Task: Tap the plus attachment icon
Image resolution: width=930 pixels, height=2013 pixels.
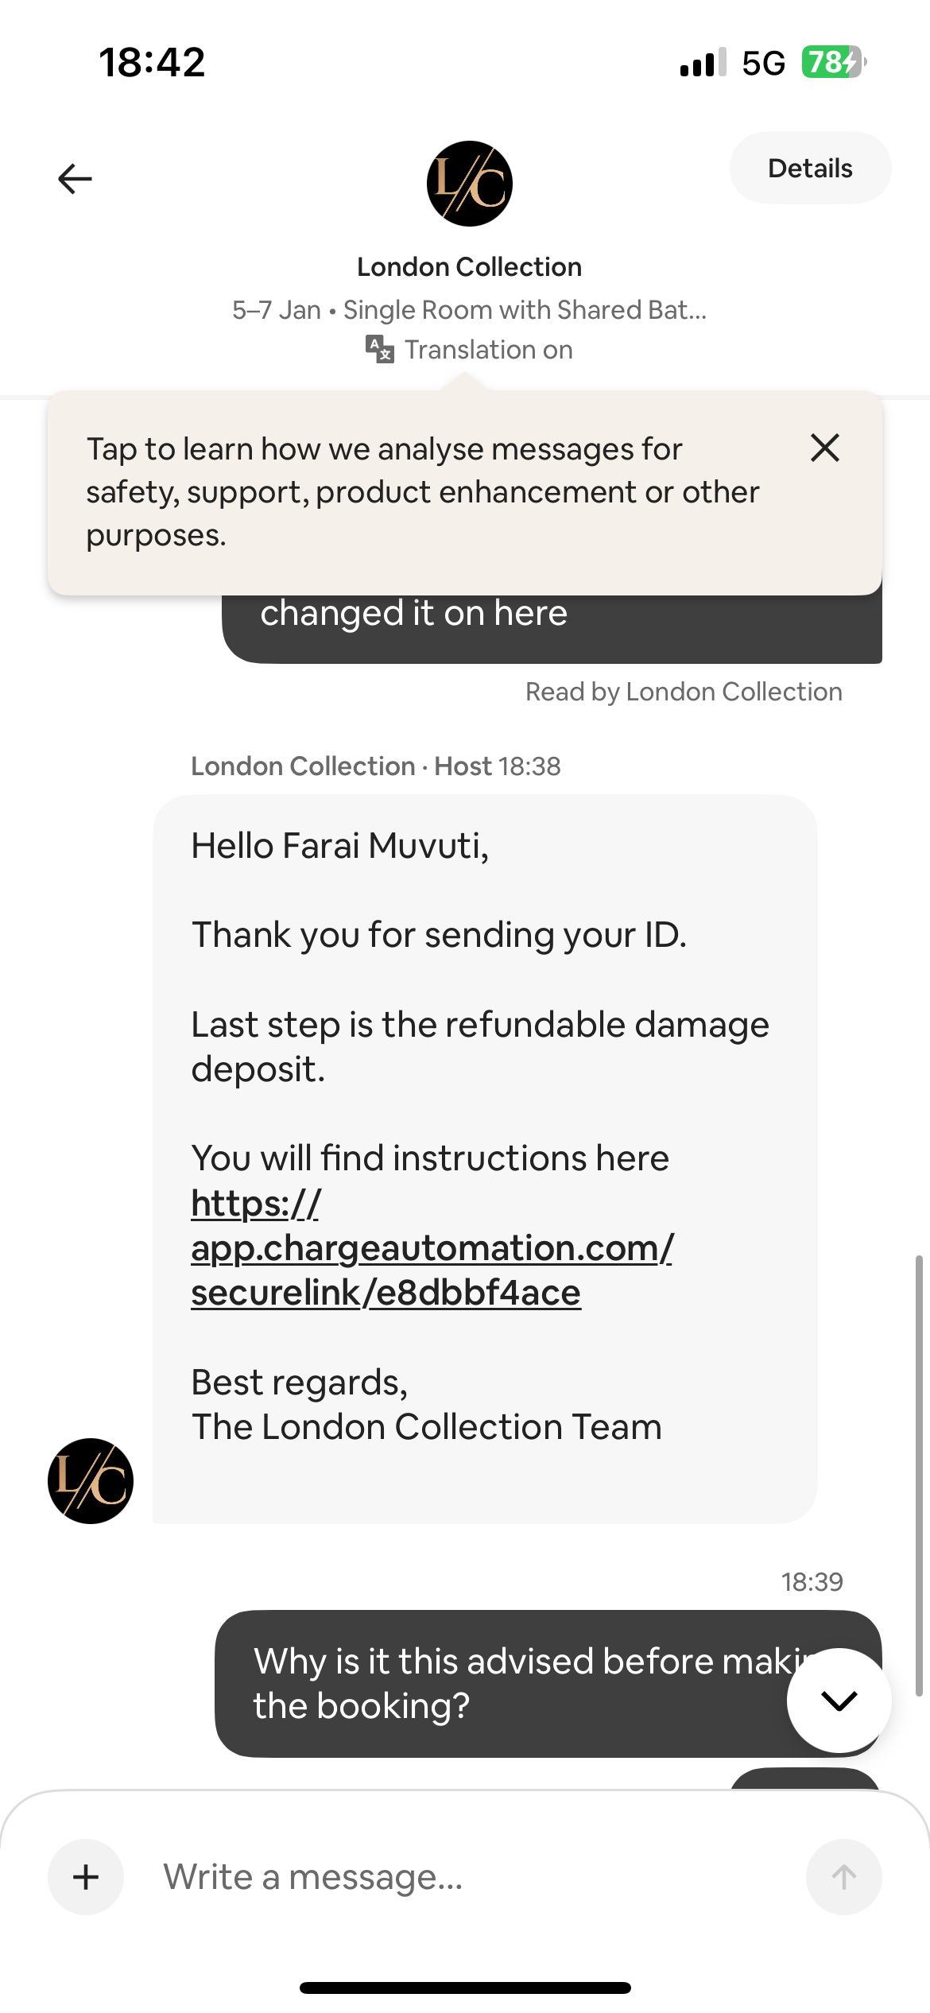Action: pyautogui.click(x=86, y=1877)
